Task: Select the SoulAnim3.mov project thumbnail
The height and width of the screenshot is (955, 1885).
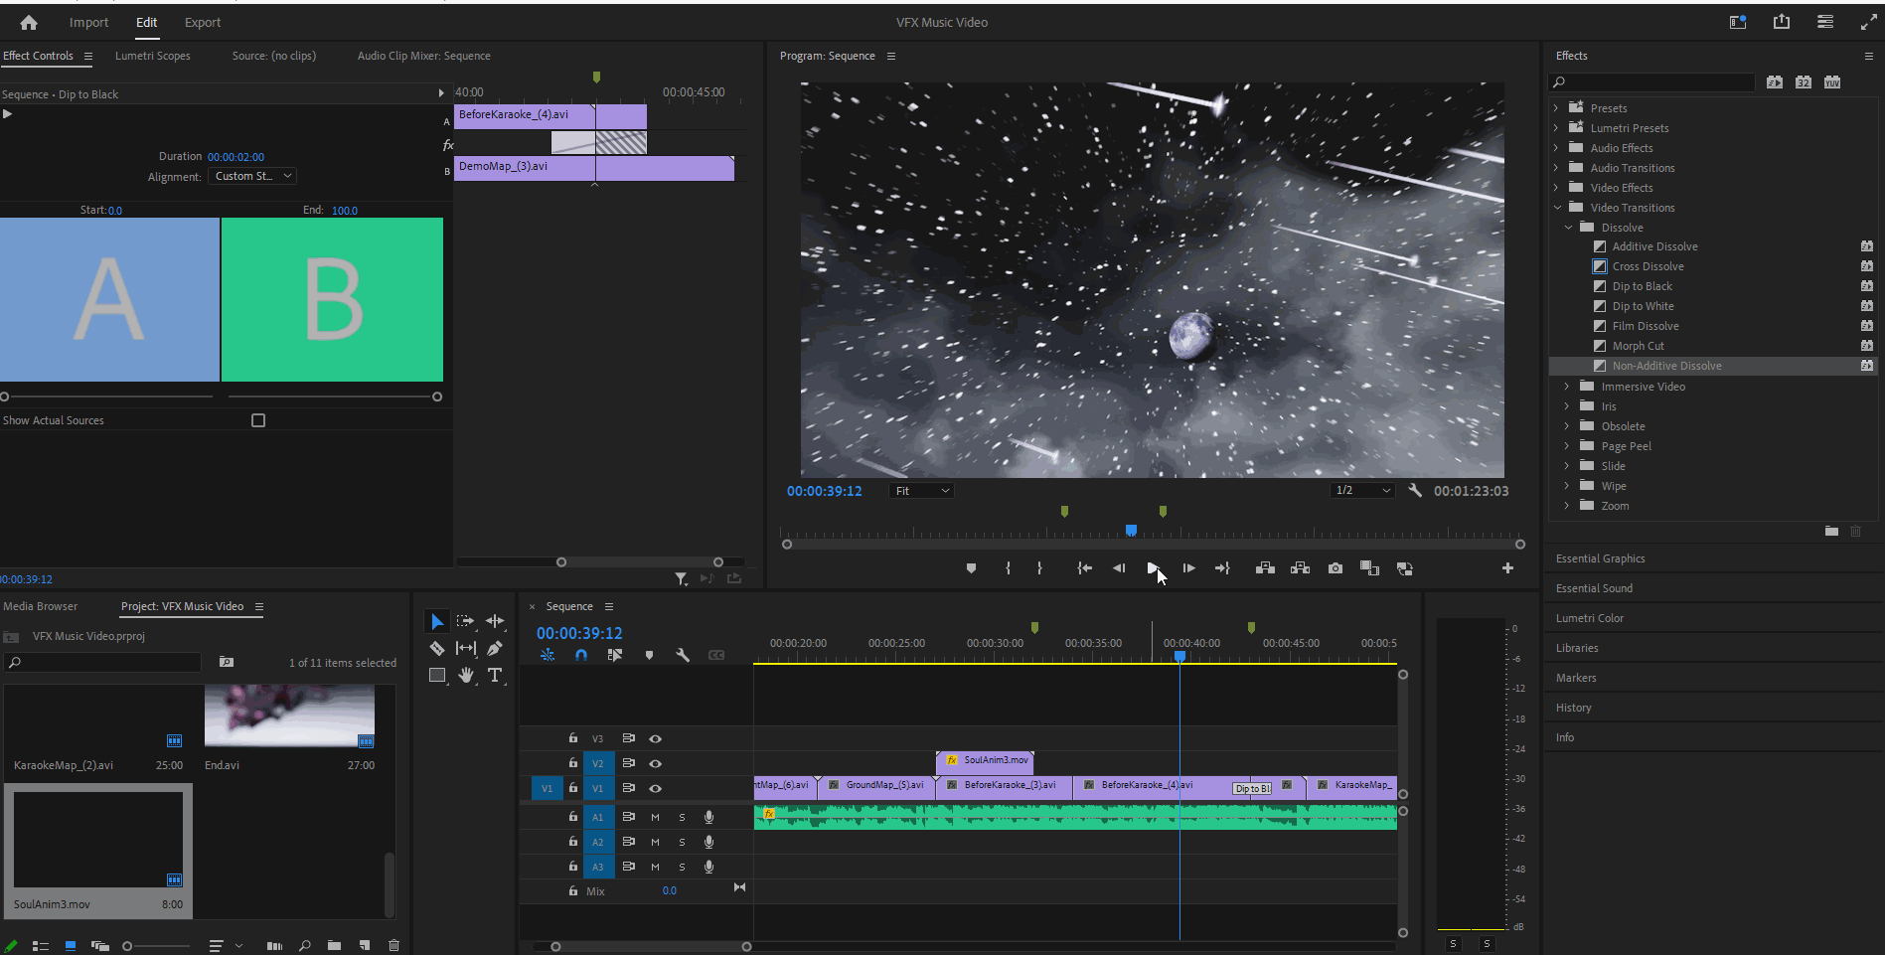Action: pos(97,840)
